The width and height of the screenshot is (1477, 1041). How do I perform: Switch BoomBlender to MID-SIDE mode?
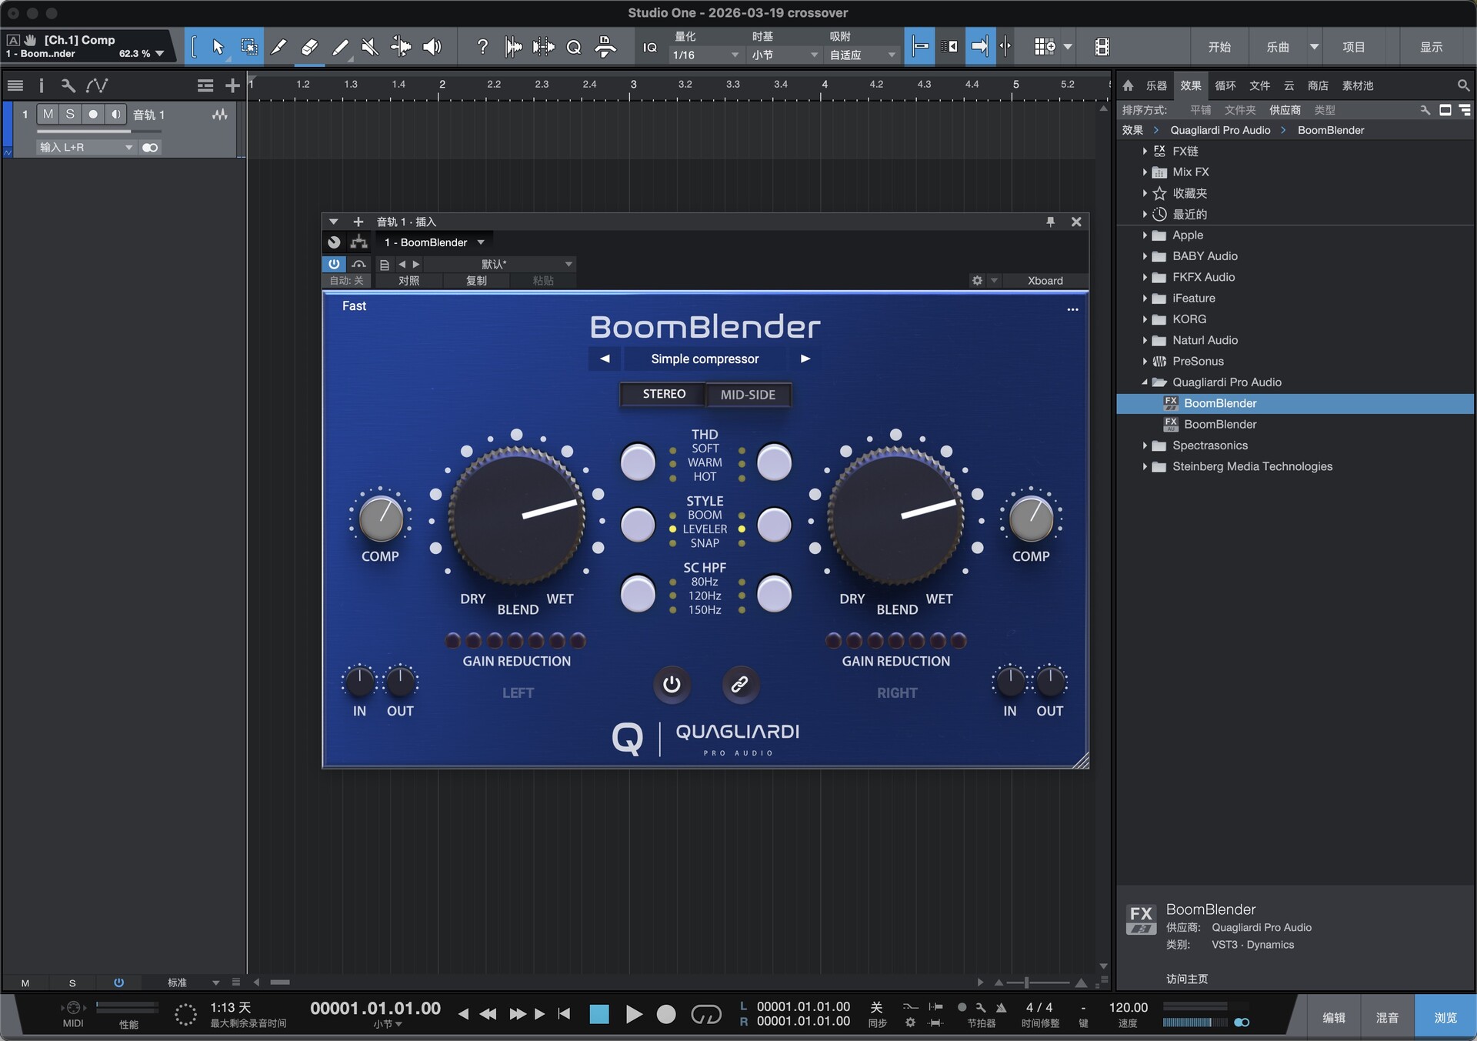pyautogui.click(x=748, y=394)
